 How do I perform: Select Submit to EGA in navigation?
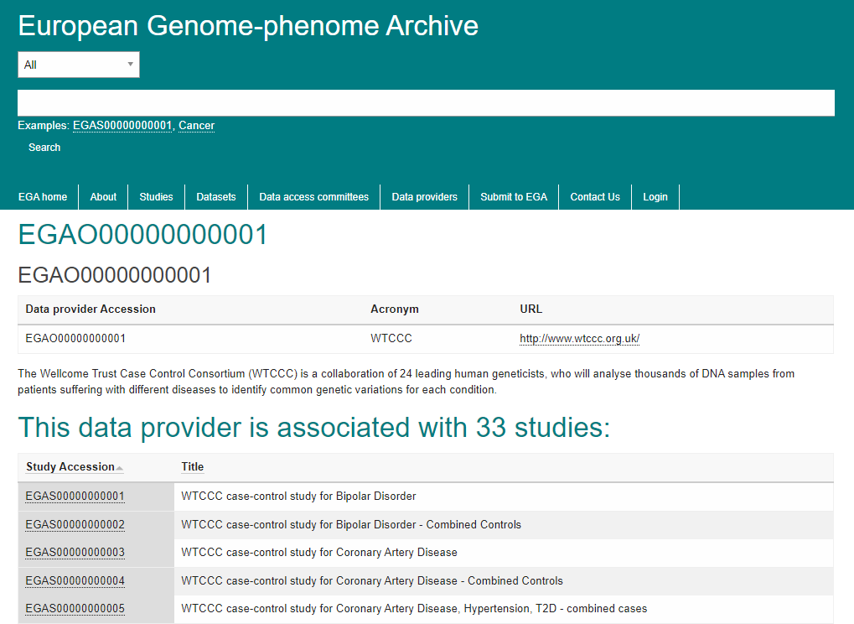click(x=514, y=197)
